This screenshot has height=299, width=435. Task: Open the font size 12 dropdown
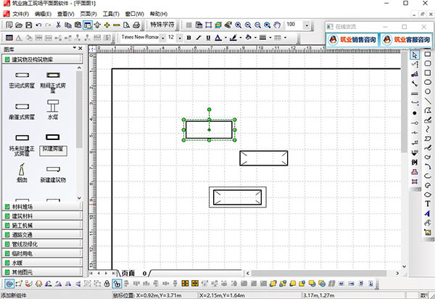point(179,37)
